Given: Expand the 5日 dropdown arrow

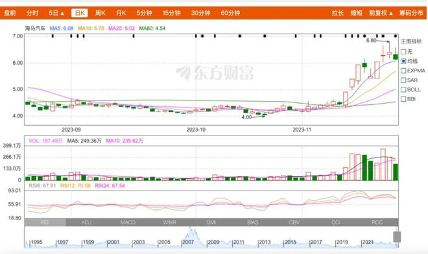Looking at the screenshot, I should click(x=62, y=14).
